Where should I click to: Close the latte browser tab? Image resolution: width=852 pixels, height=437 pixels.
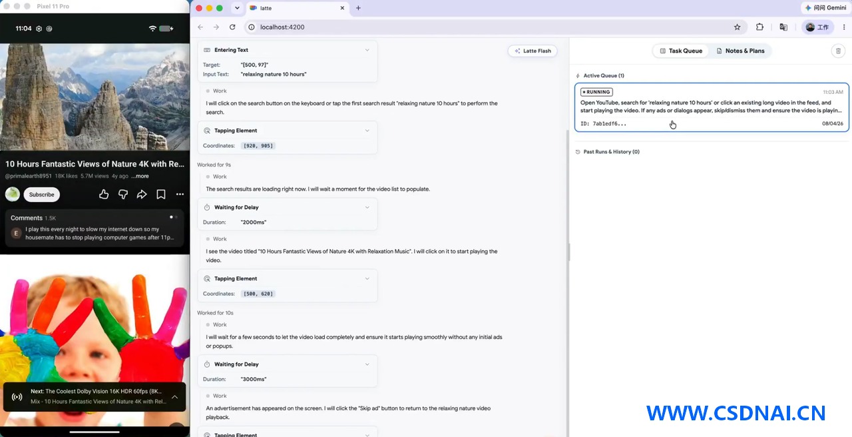coord(343,8)
